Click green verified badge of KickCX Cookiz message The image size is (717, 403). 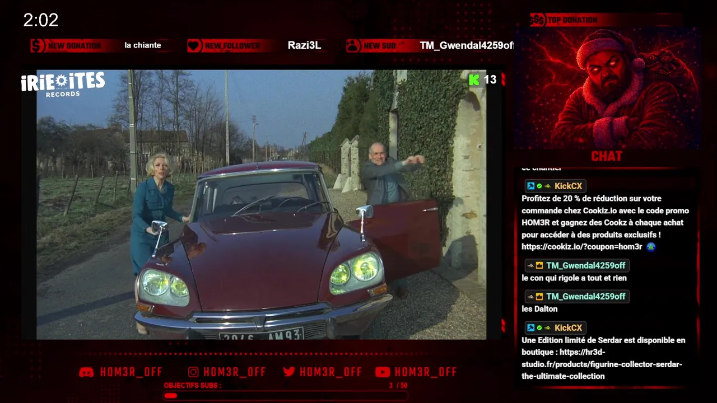[x=539, y=186]
